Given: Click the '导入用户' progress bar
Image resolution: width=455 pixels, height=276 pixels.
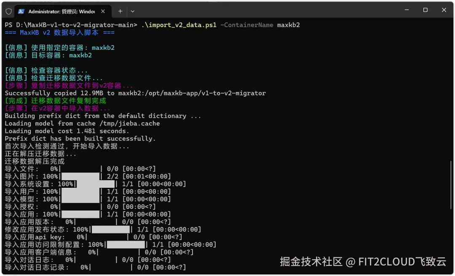Looking at the screenshot, I should click(x=80, y=191).
